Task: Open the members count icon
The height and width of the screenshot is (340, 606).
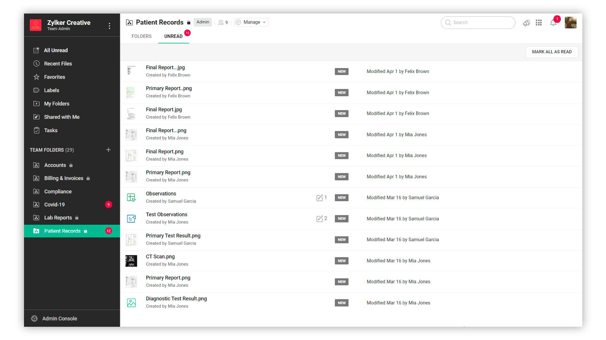Action: click(223, 22)
